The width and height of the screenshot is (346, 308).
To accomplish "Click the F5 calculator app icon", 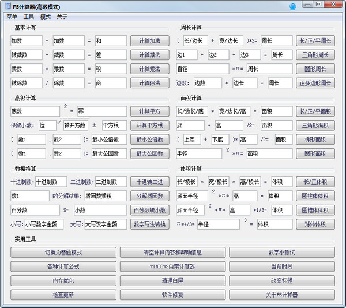I will pyautogui.click(x=8, y=6).
